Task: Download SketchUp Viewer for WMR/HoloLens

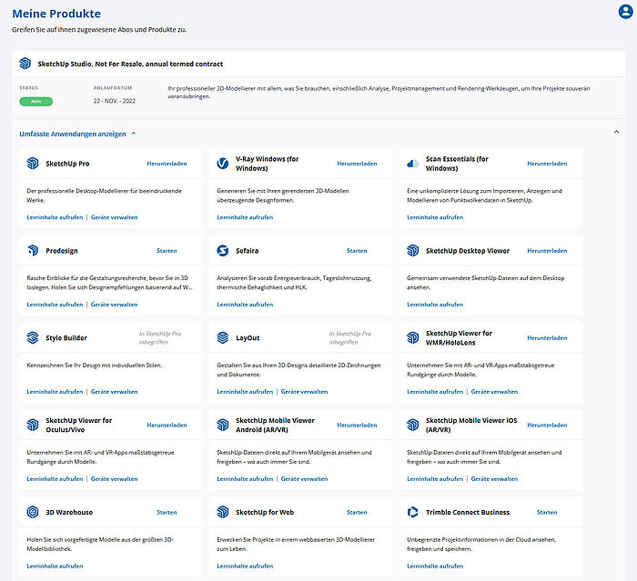Action: (547, 337)
